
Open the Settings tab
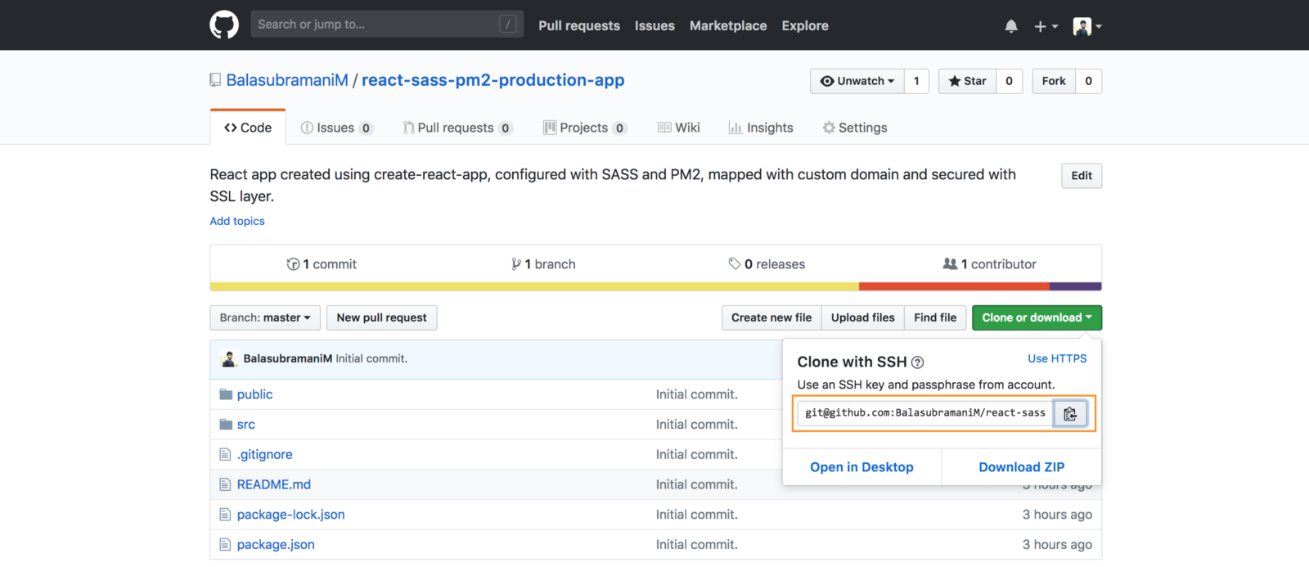coord(854,128)
